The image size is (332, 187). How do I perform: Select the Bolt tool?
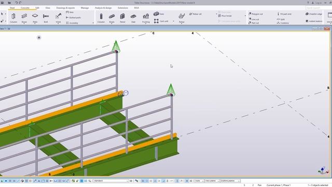coord(46,18)
